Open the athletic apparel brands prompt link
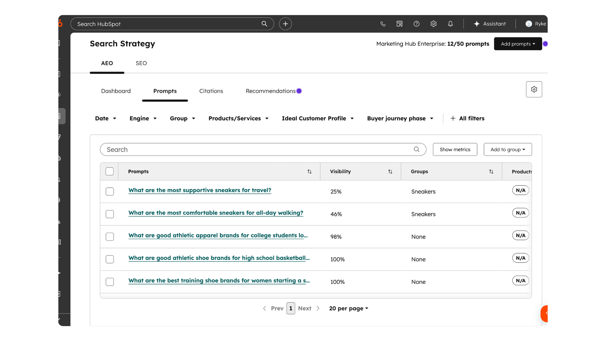The image size is (606, 341). point(218,235)
